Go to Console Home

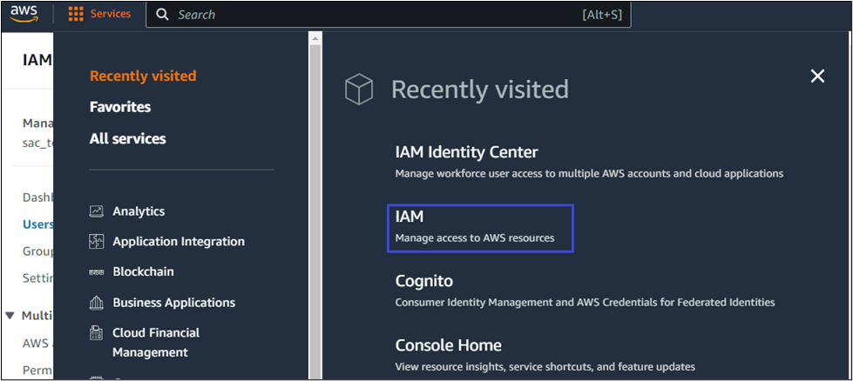(448, 345)
